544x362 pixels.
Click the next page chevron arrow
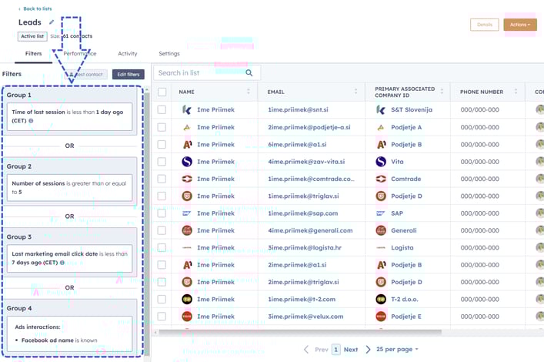[368, 349]
